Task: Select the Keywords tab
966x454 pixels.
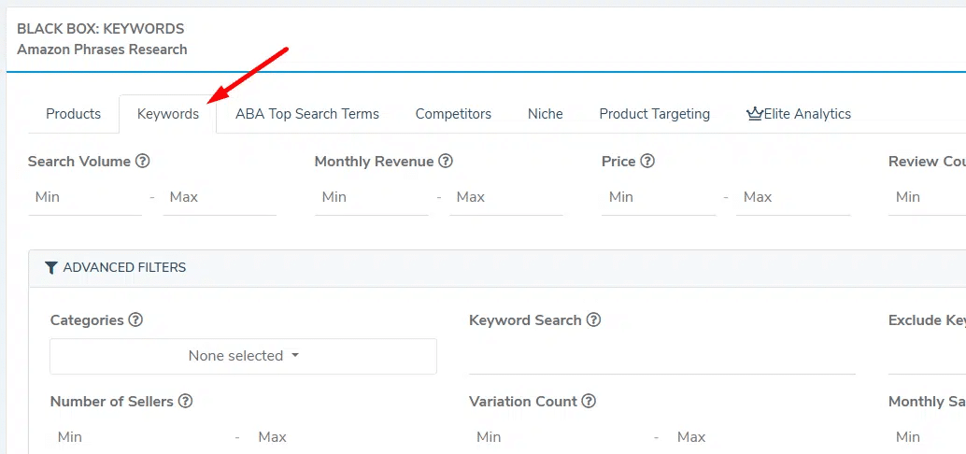Action: (x=168, y=114)
